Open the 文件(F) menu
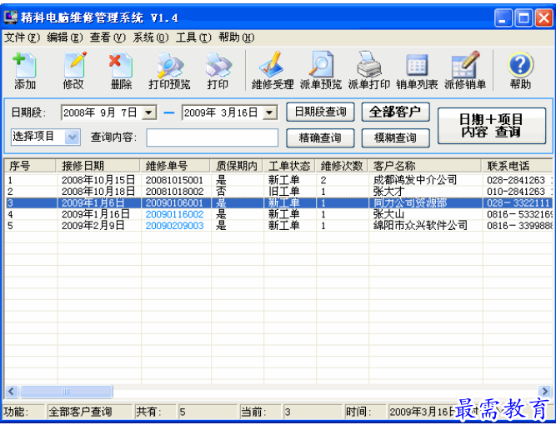556x435 pixels. click(22, 37)
